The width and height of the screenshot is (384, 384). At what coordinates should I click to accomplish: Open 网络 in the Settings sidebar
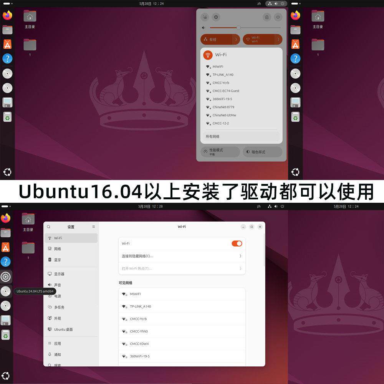(x=71, y=249)
